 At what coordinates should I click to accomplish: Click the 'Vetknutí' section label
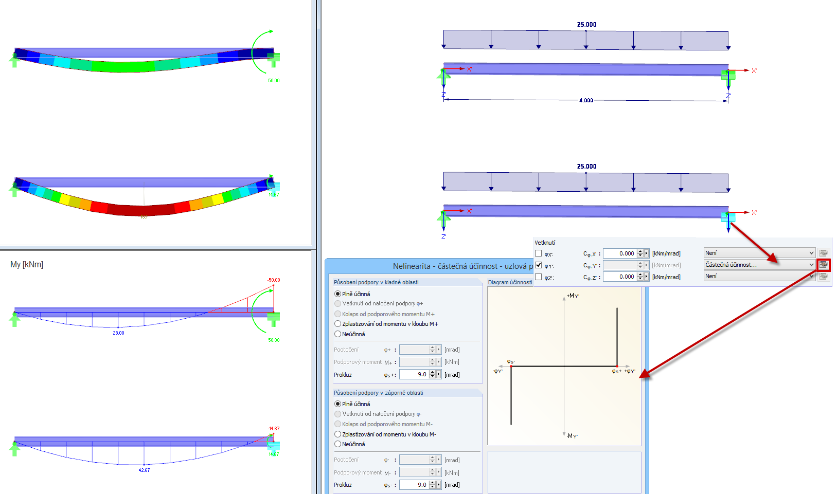[545, 243]
